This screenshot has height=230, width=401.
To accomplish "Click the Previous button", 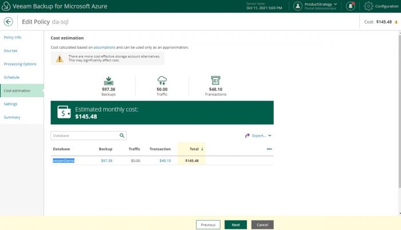I will pyautogui.click(x=208, y=225).
